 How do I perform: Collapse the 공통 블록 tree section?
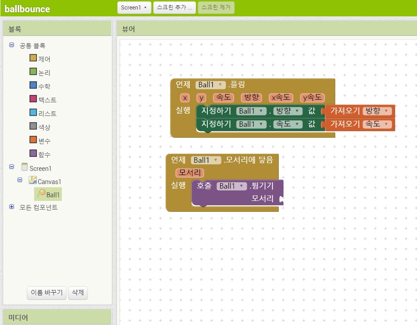point(12,45)
